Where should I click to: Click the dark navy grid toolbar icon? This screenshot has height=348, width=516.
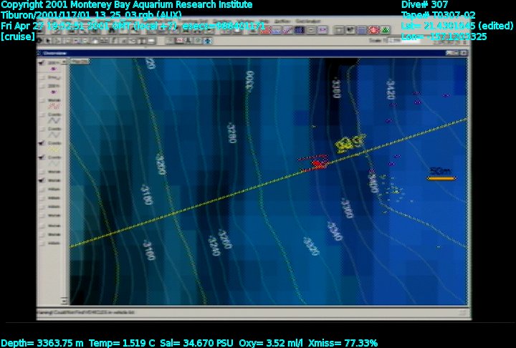pos(299,30)
